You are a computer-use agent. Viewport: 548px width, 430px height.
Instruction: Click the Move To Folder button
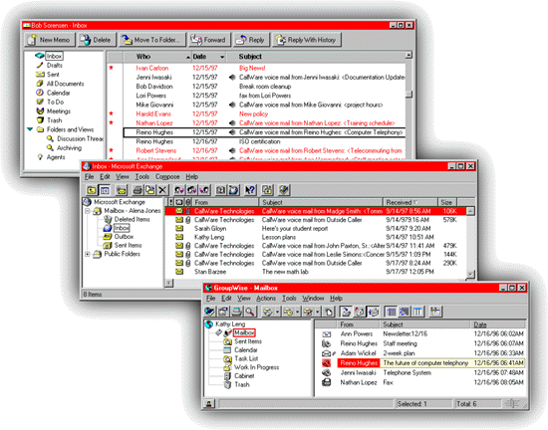click(x=151, y=40)
